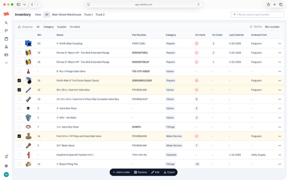Click the browser address bar
Viewport: 287px width, 180px height.
(143, 4)
